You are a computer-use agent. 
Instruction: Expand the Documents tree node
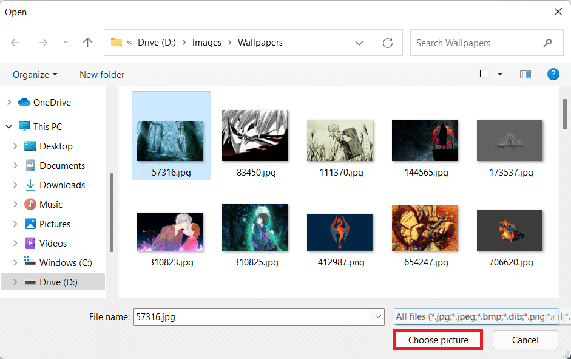pos(15,165)
